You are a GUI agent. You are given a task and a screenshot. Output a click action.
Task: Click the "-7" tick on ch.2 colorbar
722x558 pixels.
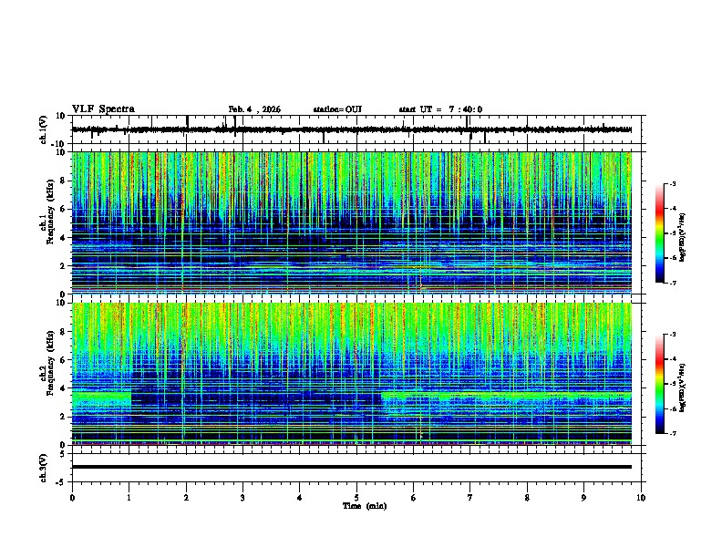coord(673,434)
